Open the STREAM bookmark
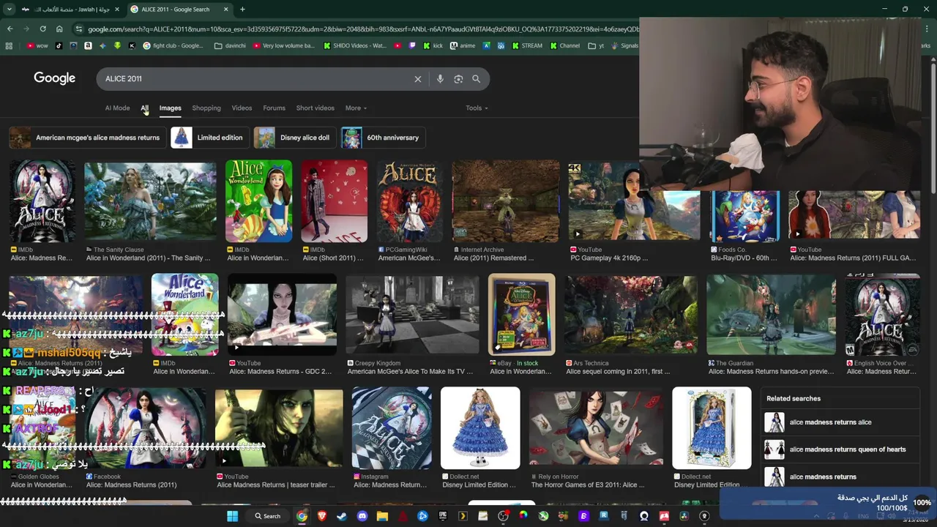This screenshot has width=937, height=527. pos(528,45)
